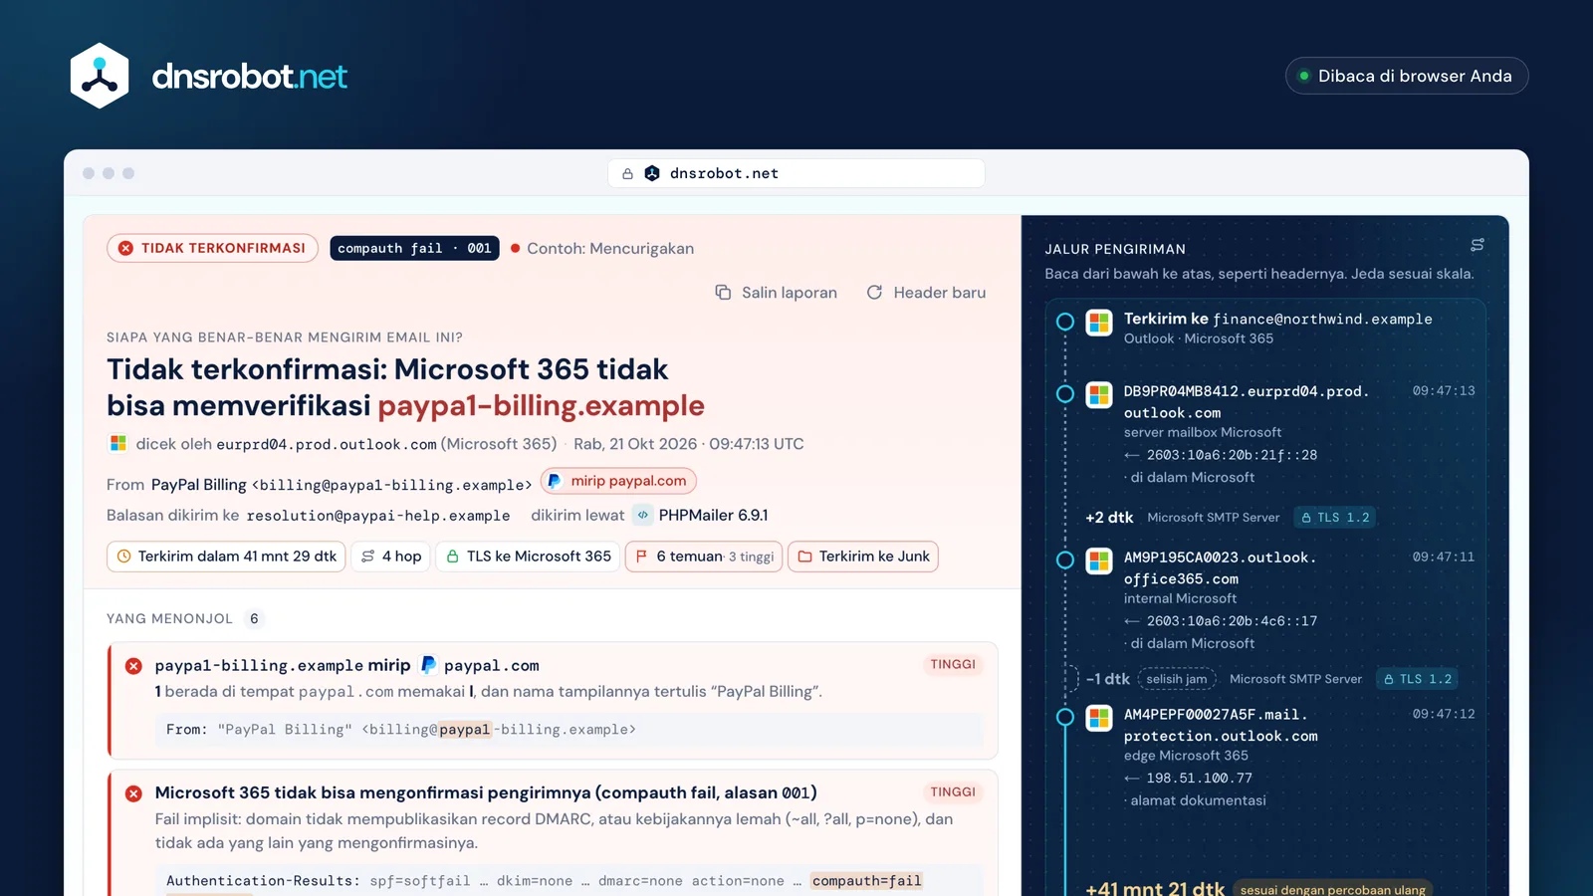Image resolution: width=1593 pixels, height=896 pixels.
Task: Click the "selisih jam" dashed badge
Action: coord(1177,679)
